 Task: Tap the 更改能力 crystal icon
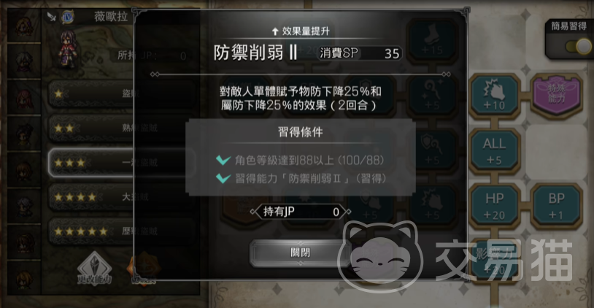[x=95, y=269]
